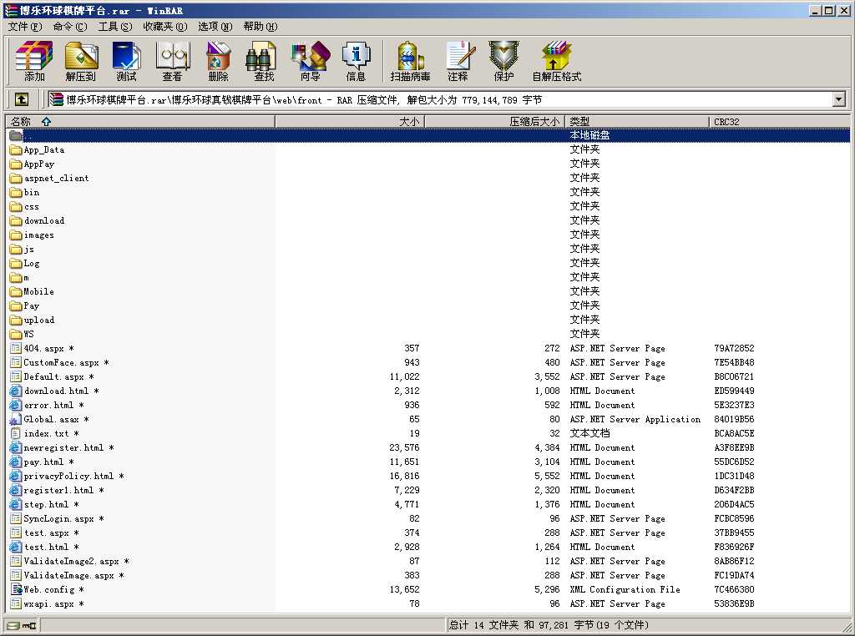
Task: Click the 删除 (Delete) toolbar icon
Action: [218, 61]
